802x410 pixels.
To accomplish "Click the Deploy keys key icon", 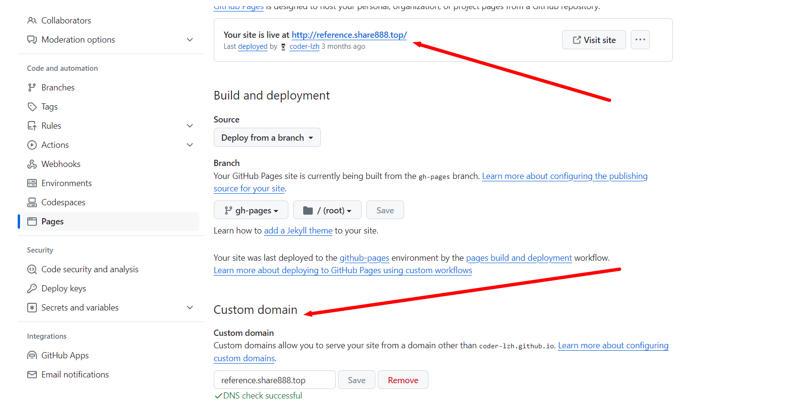I will point(32,288).
